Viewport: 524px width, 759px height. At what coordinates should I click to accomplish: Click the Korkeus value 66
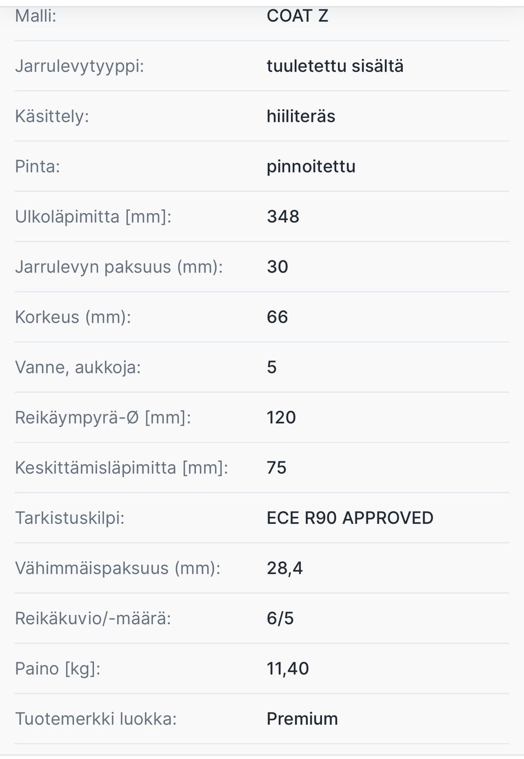coord(277,317)
